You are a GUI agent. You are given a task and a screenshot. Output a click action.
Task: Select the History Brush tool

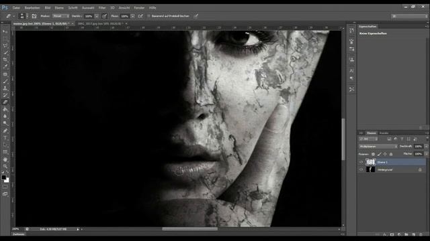click(x=5, y=95)
